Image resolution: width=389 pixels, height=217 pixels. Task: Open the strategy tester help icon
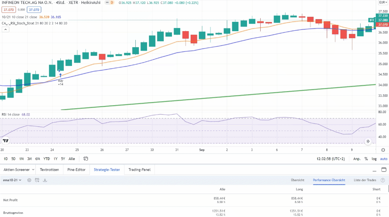click(x=383, y=180)
